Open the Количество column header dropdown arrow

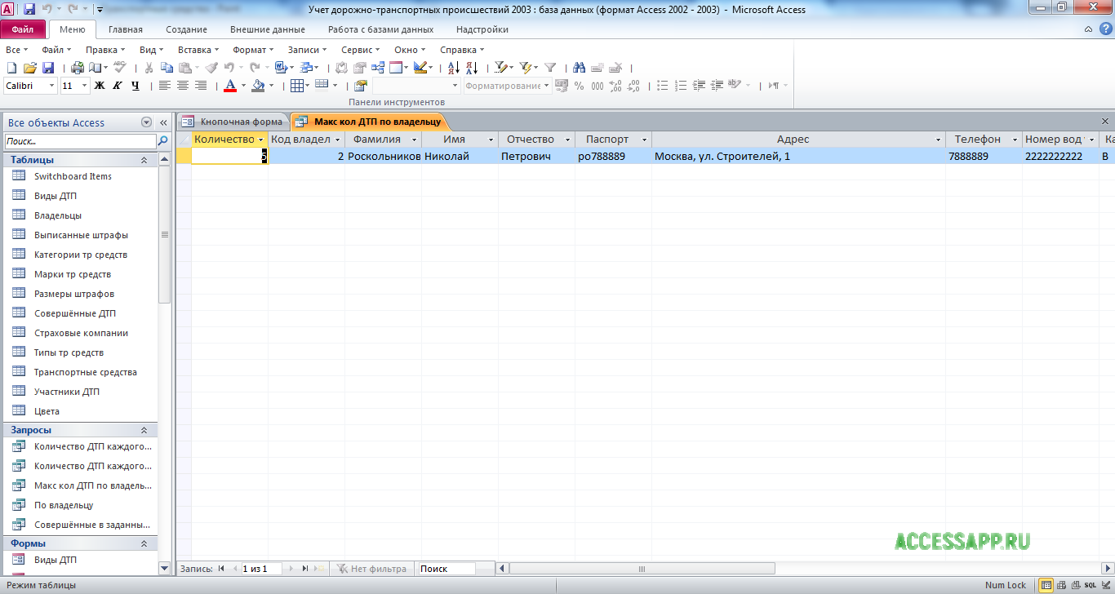pos(261,140)
